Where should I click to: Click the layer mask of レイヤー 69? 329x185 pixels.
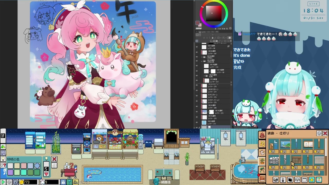[213, 71]
